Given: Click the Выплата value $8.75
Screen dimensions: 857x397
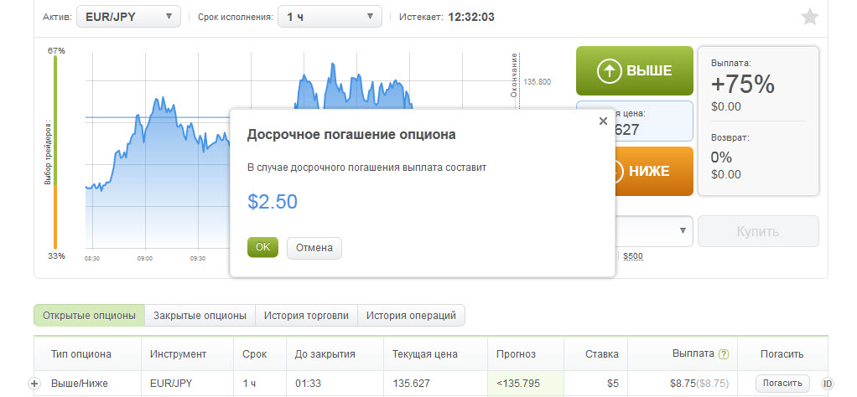Looking at the screenshot, I should [x=685, y=384].
